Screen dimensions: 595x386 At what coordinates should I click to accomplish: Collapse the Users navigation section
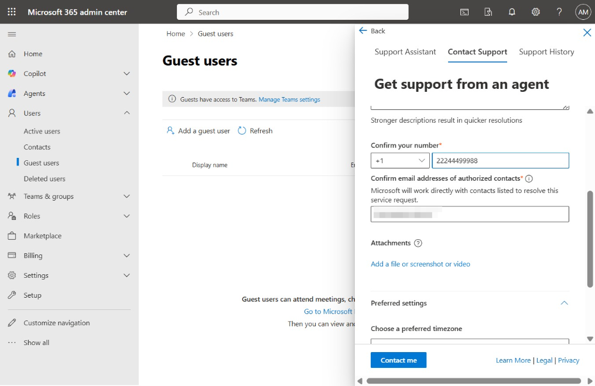[126, 113]
